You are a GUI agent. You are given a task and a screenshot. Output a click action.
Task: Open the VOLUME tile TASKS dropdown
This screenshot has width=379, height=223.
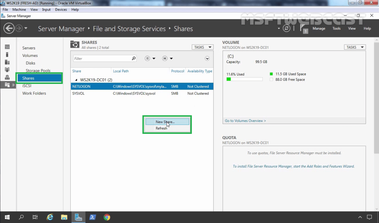click(355, 47)
